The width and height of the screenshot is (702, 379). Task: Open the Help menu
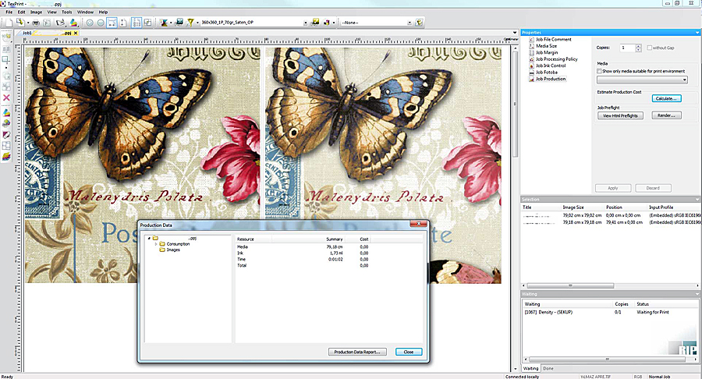tap(103, 12)
